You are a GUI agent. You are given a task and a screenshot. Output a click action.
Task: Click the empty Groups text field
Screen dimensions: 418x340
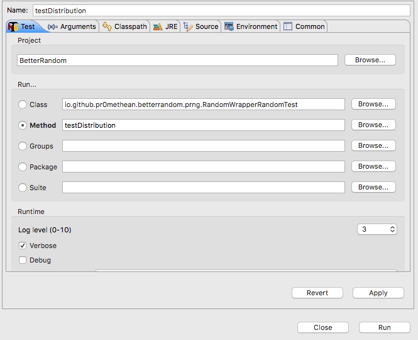click(204, 146)
